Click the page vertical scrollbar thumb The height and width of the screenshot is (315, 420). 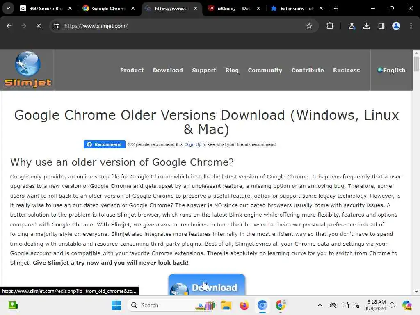416,64
